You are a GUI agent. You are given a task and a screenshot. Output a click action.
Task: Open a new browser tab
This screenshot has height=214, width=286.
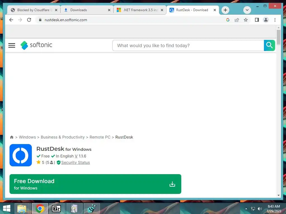(x=225, y=10)
